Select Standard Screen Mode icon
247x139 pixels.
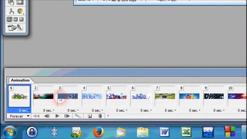9,19
